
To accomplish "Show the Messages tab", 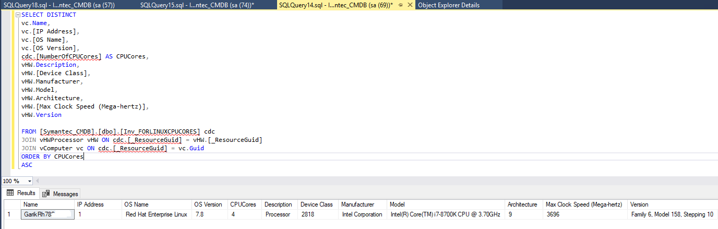I will [x=61, y=194].
